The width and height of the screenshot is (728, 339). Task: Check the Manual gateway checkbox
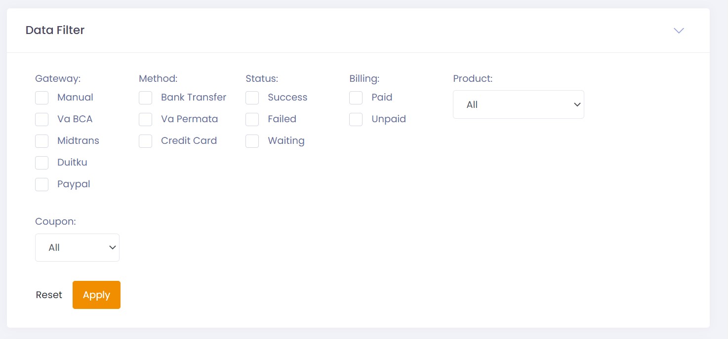(42, 98)
